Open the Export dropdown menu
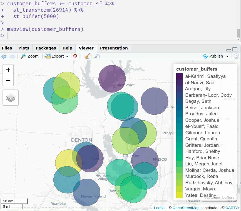The width and height of the screenshot is (241, 211). pyautogui.click(x=56, y=56)
